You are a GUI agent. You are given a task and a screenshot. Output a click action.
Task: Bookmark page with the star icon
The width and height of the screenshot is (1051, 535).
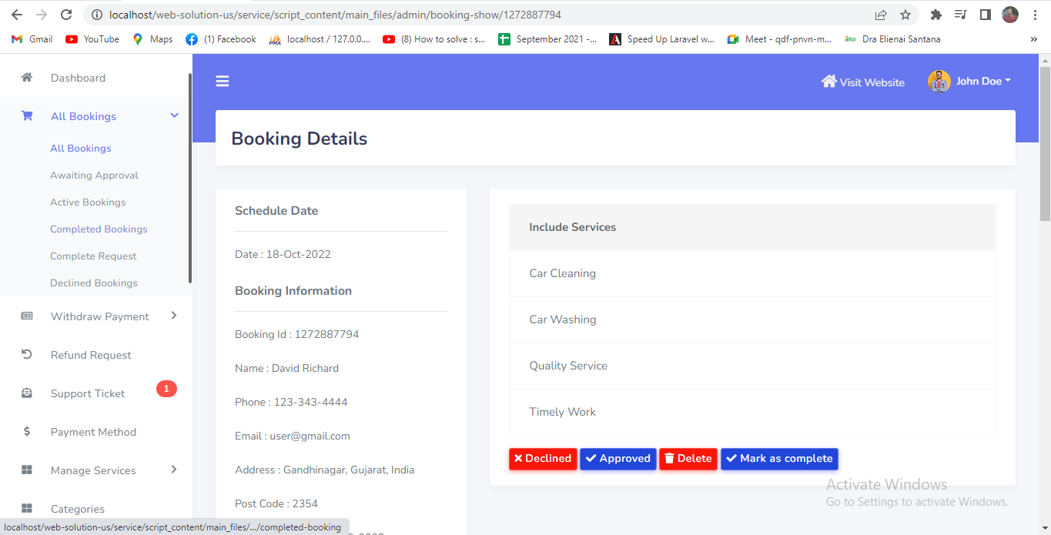tap(905, 15)
